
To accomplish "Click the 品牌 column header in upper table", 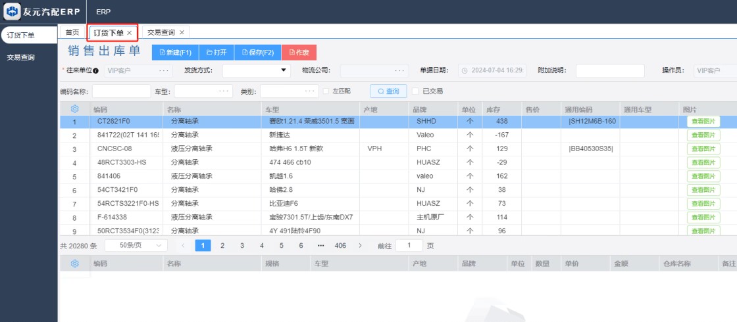I will 434,109.
